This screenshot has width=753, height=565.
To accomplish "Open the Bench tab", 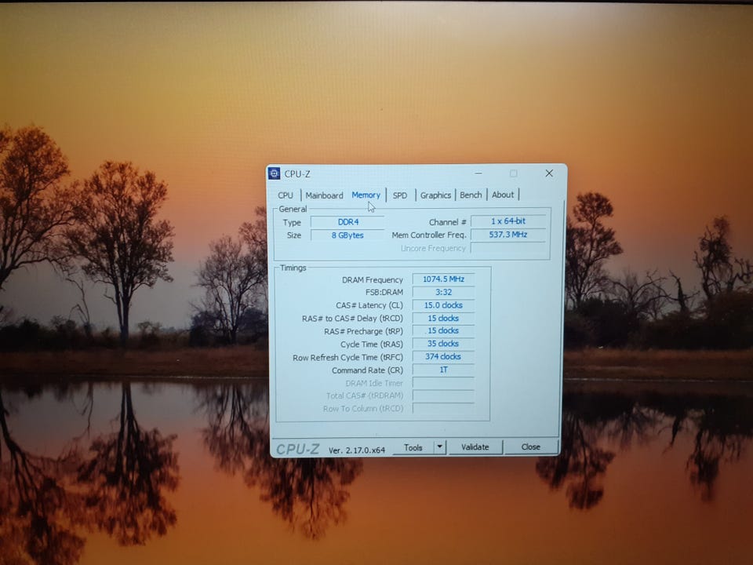I will [x=471, y=195].
